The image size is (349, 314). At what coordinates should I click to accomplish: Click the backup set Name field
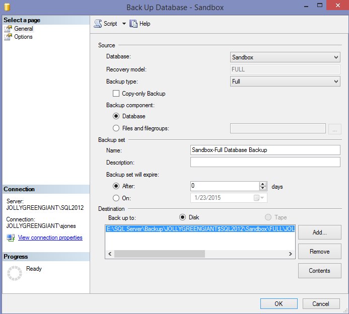(x=265, y=150)
